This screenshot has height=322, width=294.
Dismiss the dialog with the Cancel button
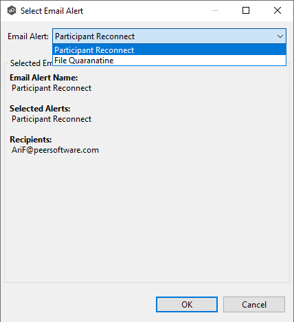[254, 304]
